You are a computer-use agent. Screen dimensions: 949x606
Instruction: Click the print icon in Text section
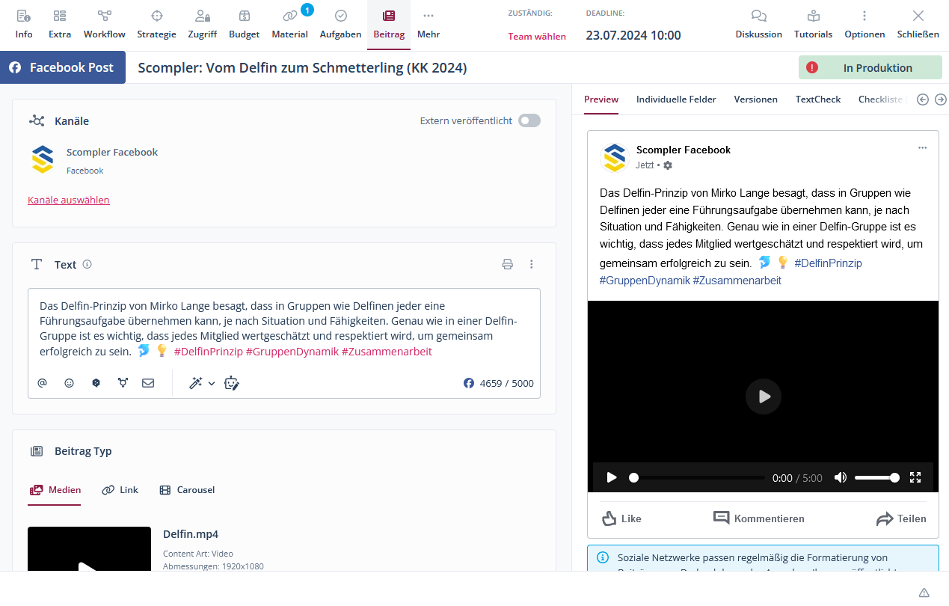508,264
